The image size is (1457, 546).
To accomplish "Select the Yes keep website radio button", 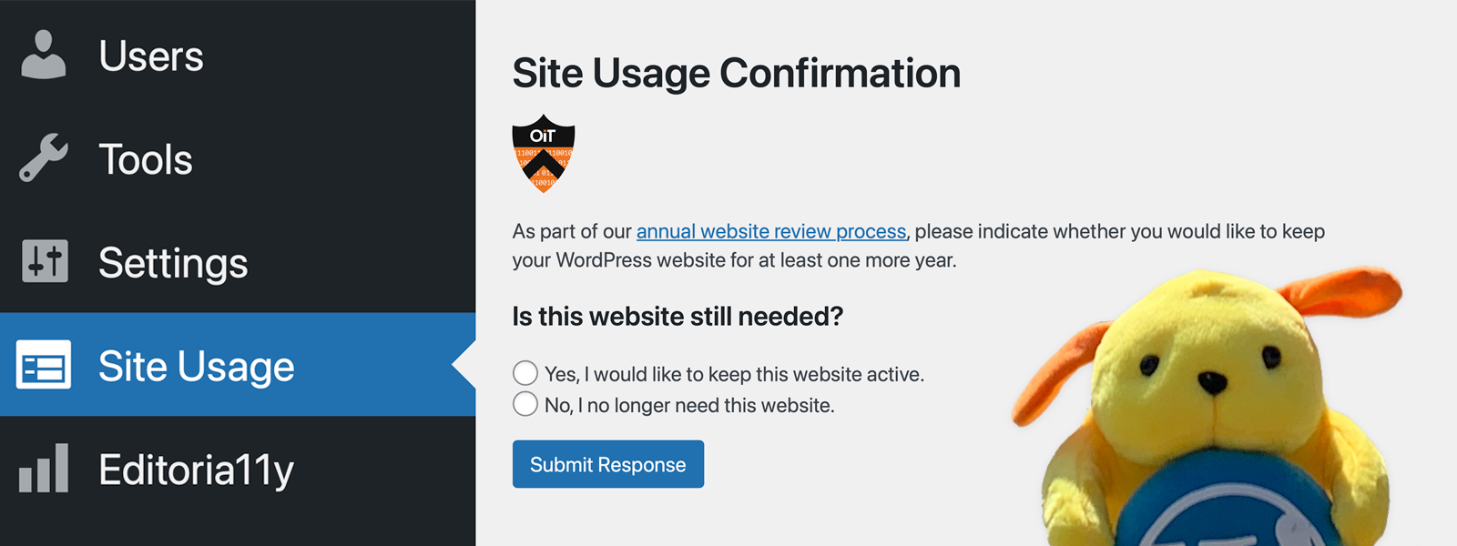I will pos(525,373).
